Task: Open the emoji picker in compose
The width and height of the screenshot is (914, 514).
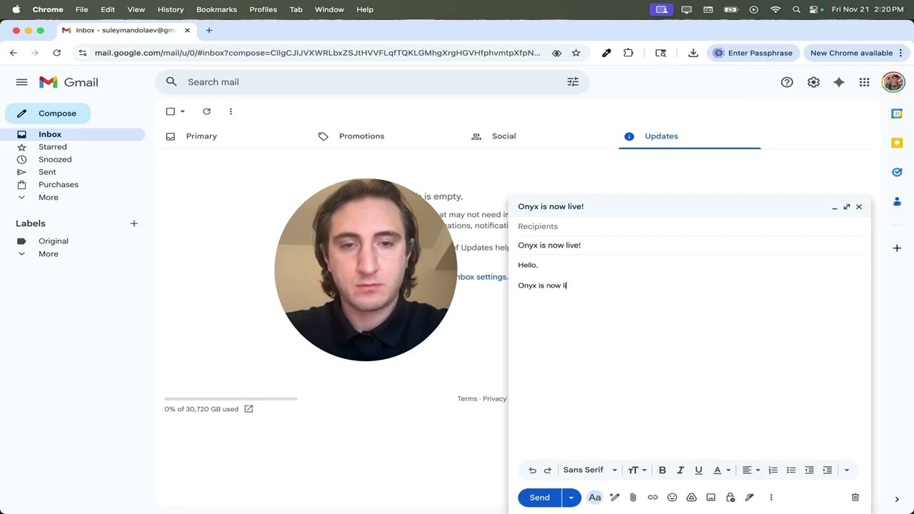Action: pos(672,498)
